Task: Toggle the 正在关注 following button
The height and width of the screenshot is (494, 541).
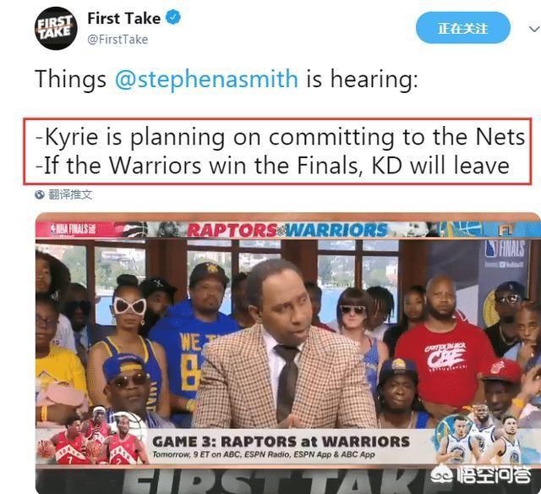Action: [x=462, y=28]
